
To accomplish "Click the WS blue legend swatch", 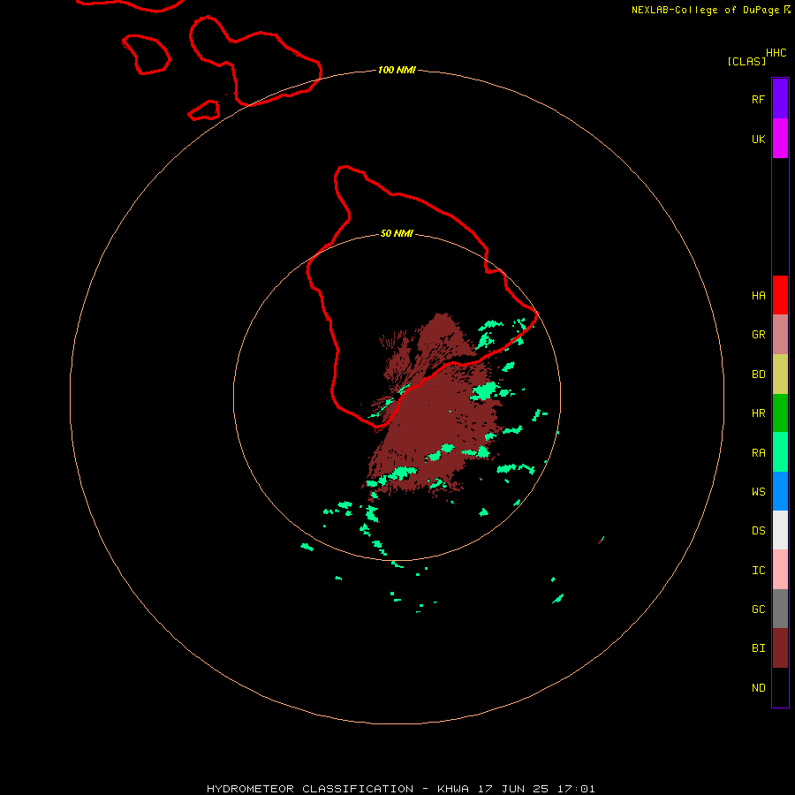I will point(780,491).
